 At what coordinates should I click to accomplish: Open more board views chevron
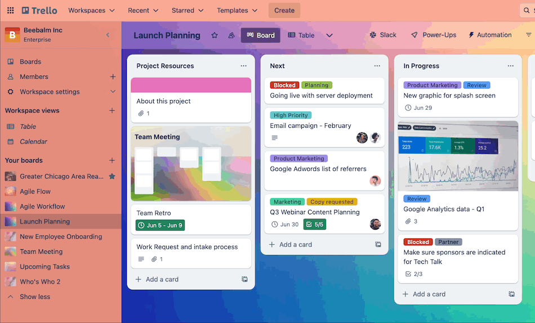click(329, 35)
